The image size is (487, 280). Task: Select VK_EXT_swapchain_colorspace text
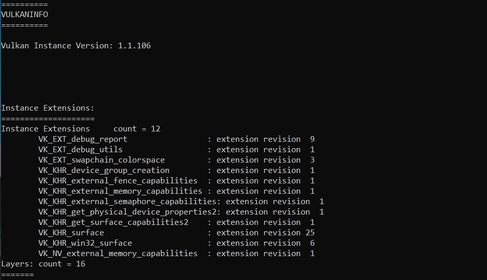tap(101, 160)
